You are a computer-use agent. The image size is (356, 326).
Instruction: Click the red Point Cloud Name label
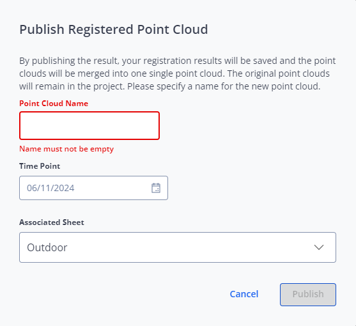(54, 104)
